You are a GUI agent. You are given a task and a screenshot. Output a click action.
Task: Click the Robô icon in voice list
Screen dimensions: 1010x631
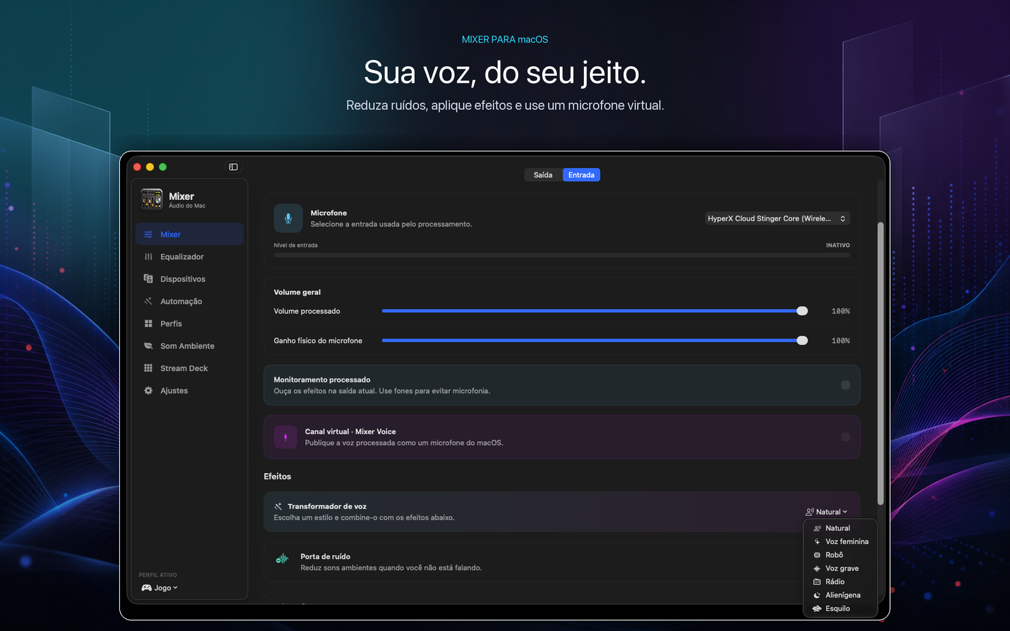(817, 555)
